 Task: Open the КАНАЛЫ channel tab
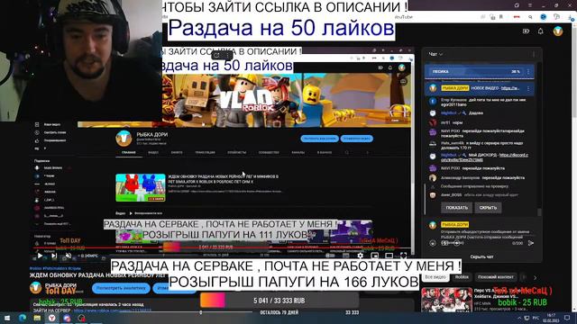point(298,152)
